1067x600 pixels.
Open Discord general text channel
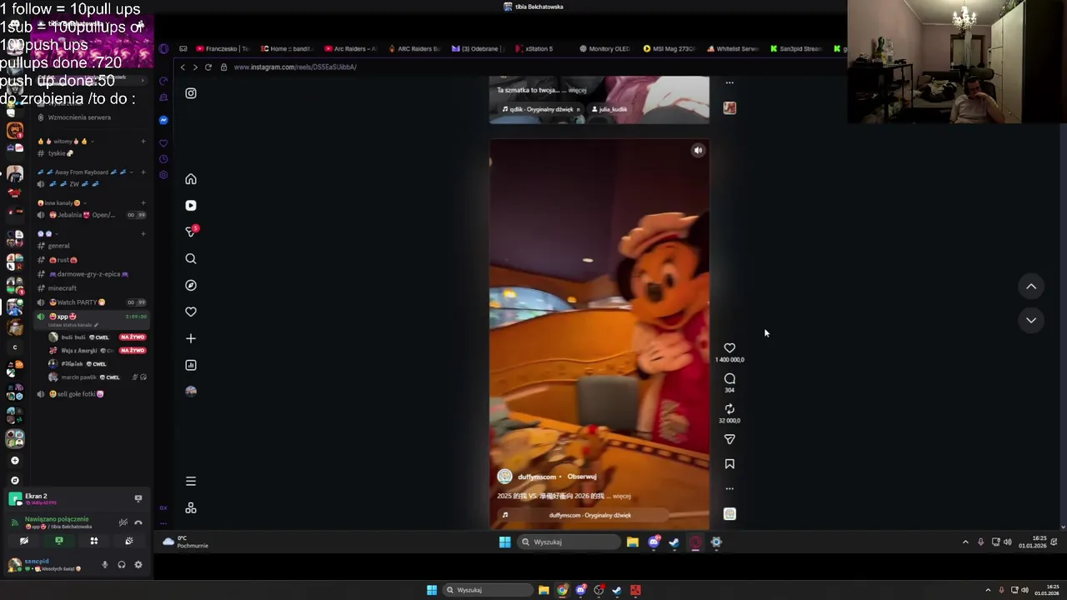coord(58,246)
